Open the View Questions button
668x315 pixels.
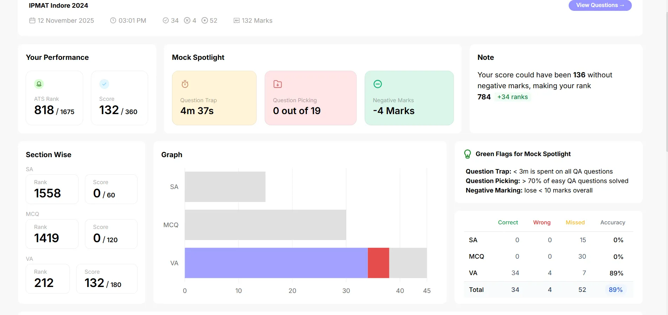pyautogui.click(x=600, y=5)
